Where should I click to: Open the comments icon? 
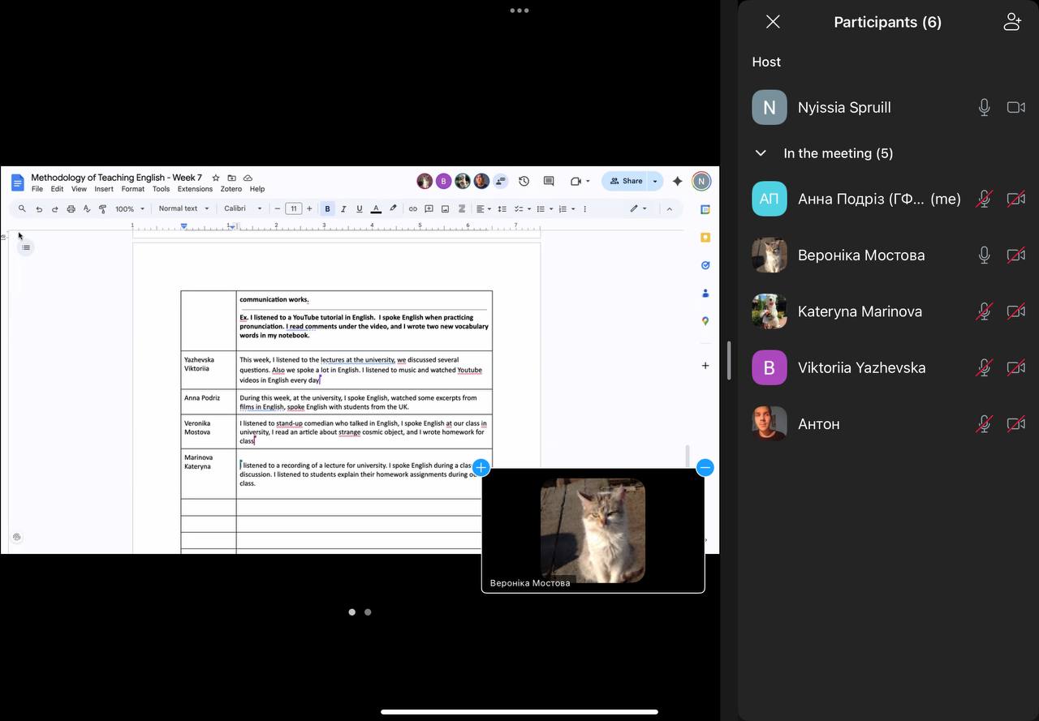[549, 181]
